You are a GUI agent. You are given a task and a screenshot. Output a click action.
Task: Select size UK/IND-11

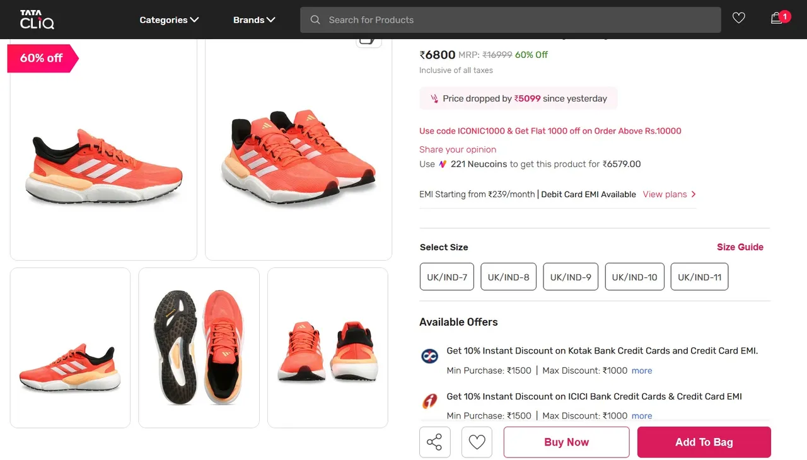click(x=699, y=277)
